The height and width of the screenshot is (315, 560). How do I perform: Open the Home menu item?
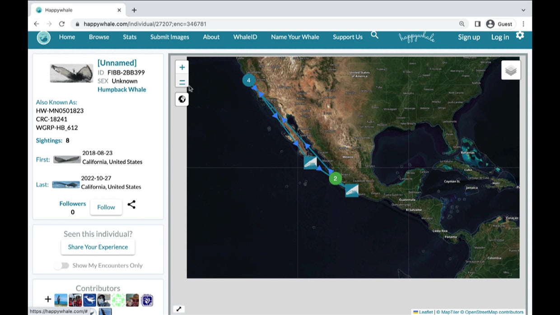pos(67,37)
